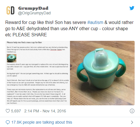Click the speech bubble reply icon
Viewport: 140px width, 127px height.
coord(8,122)
